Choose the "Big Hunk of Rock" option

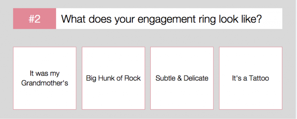click(113, 78)
